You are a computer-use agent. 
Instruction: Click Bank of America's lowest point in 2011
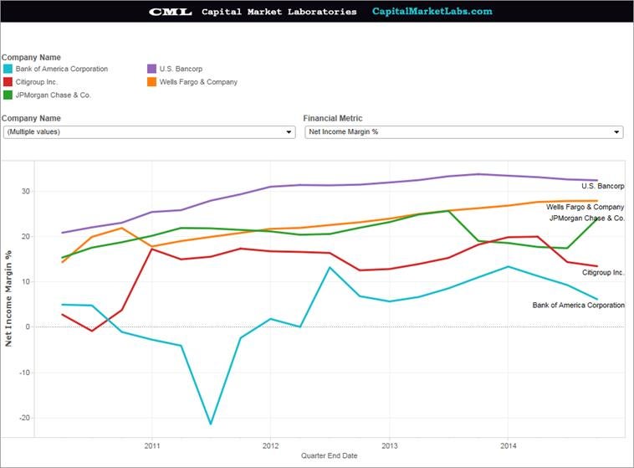coord(211,424)
